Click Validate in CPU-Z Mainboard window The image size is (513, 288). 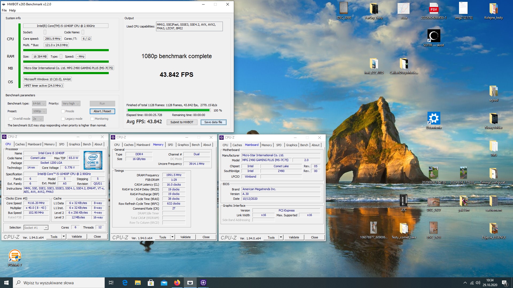point(294,237)
